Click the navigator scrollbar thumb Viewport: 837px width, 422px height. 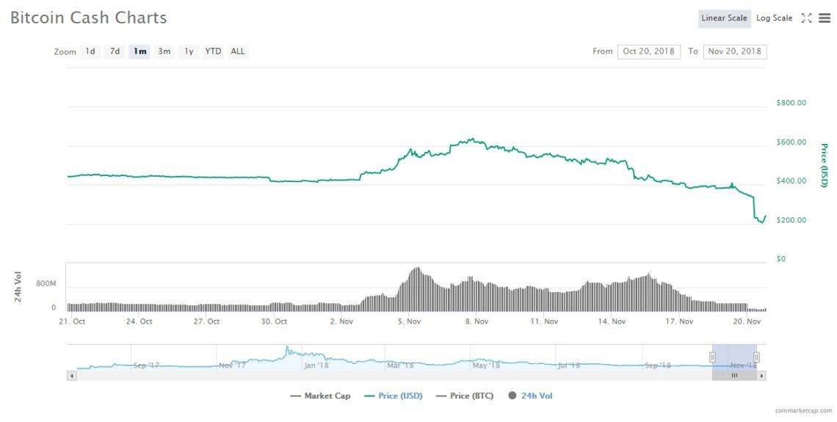point(734,376)
